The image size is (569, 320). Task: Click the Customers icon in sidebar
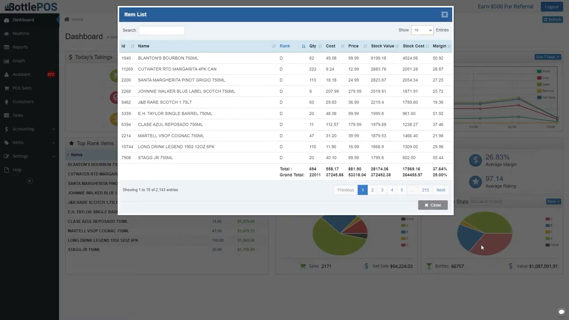pyautogui.click(x=6, y=102)
